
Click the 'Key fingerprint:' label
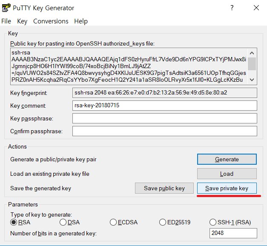(x=29, y=93)
